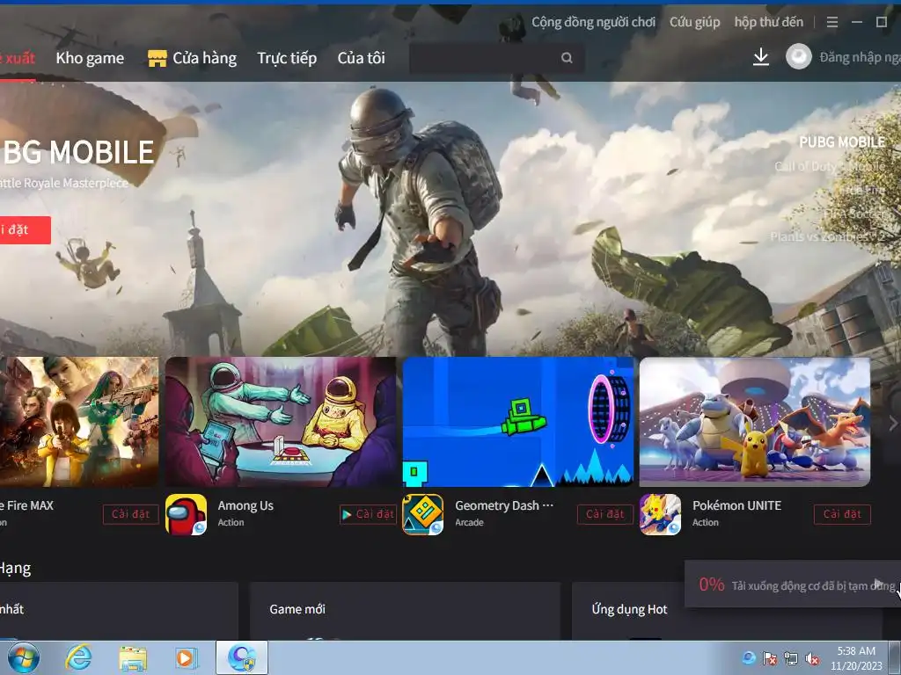901x675 pixels.
Task: Open Windows Media Player from taskbar
Action: (187, 657)
